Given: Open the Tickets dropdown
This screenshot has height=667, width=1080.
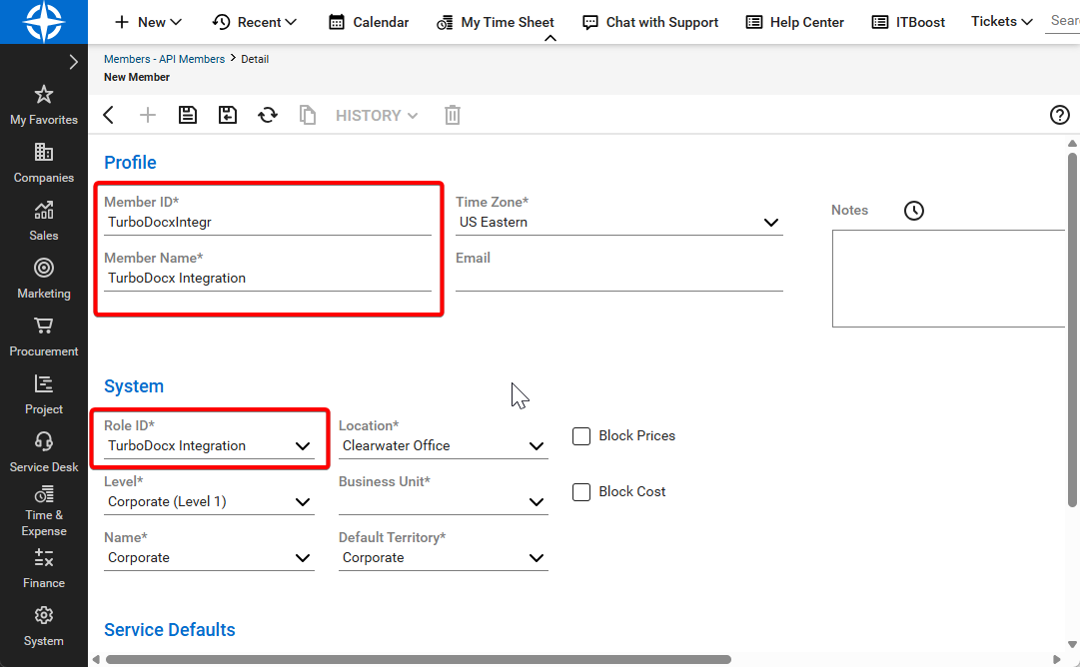Looking at the screenshot, I should click(1001, 21).
